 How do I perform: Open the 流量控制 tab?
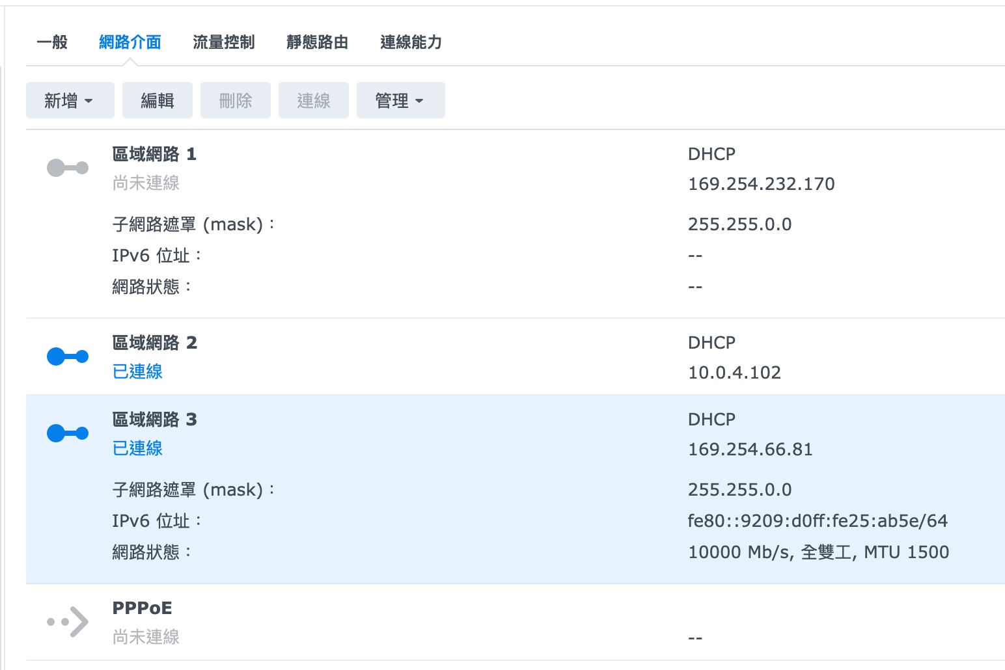tap(223, 42)
